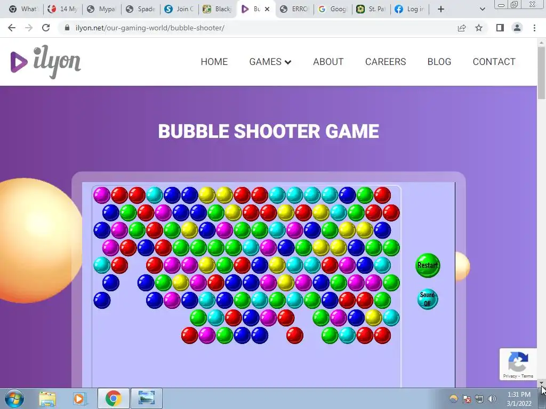Image resolution: width=546 pixels, height=409 pixels.
Task: View site security lock info
Action: (67, 28)
